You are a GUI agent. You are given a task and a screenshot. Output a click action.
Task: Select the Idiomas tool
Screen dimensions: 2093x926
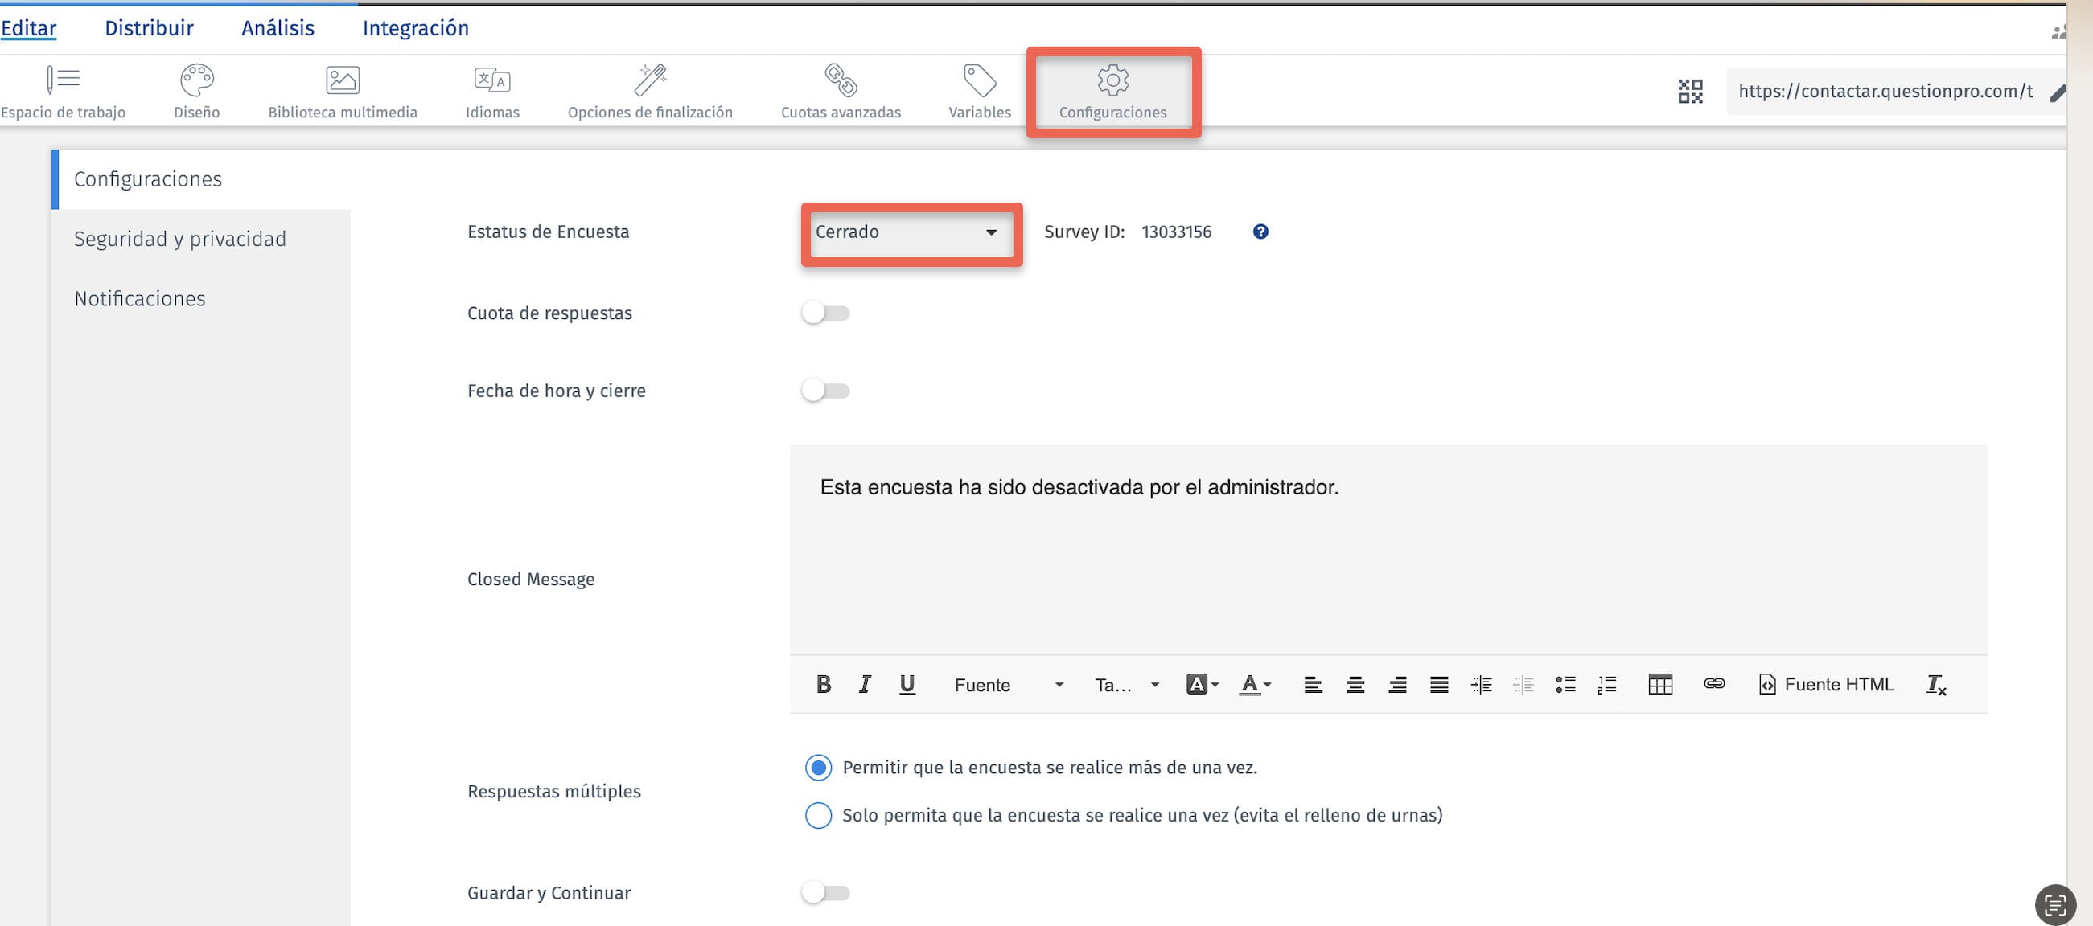coord(492,89)
